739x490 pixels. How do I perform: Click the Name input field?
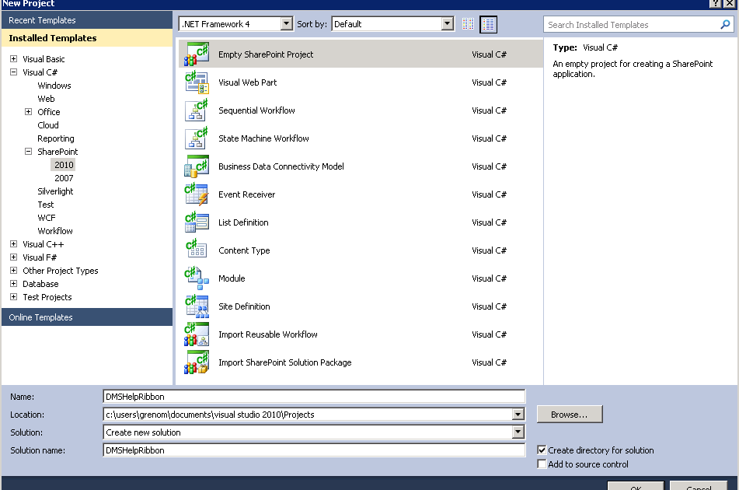coord(314,397)
